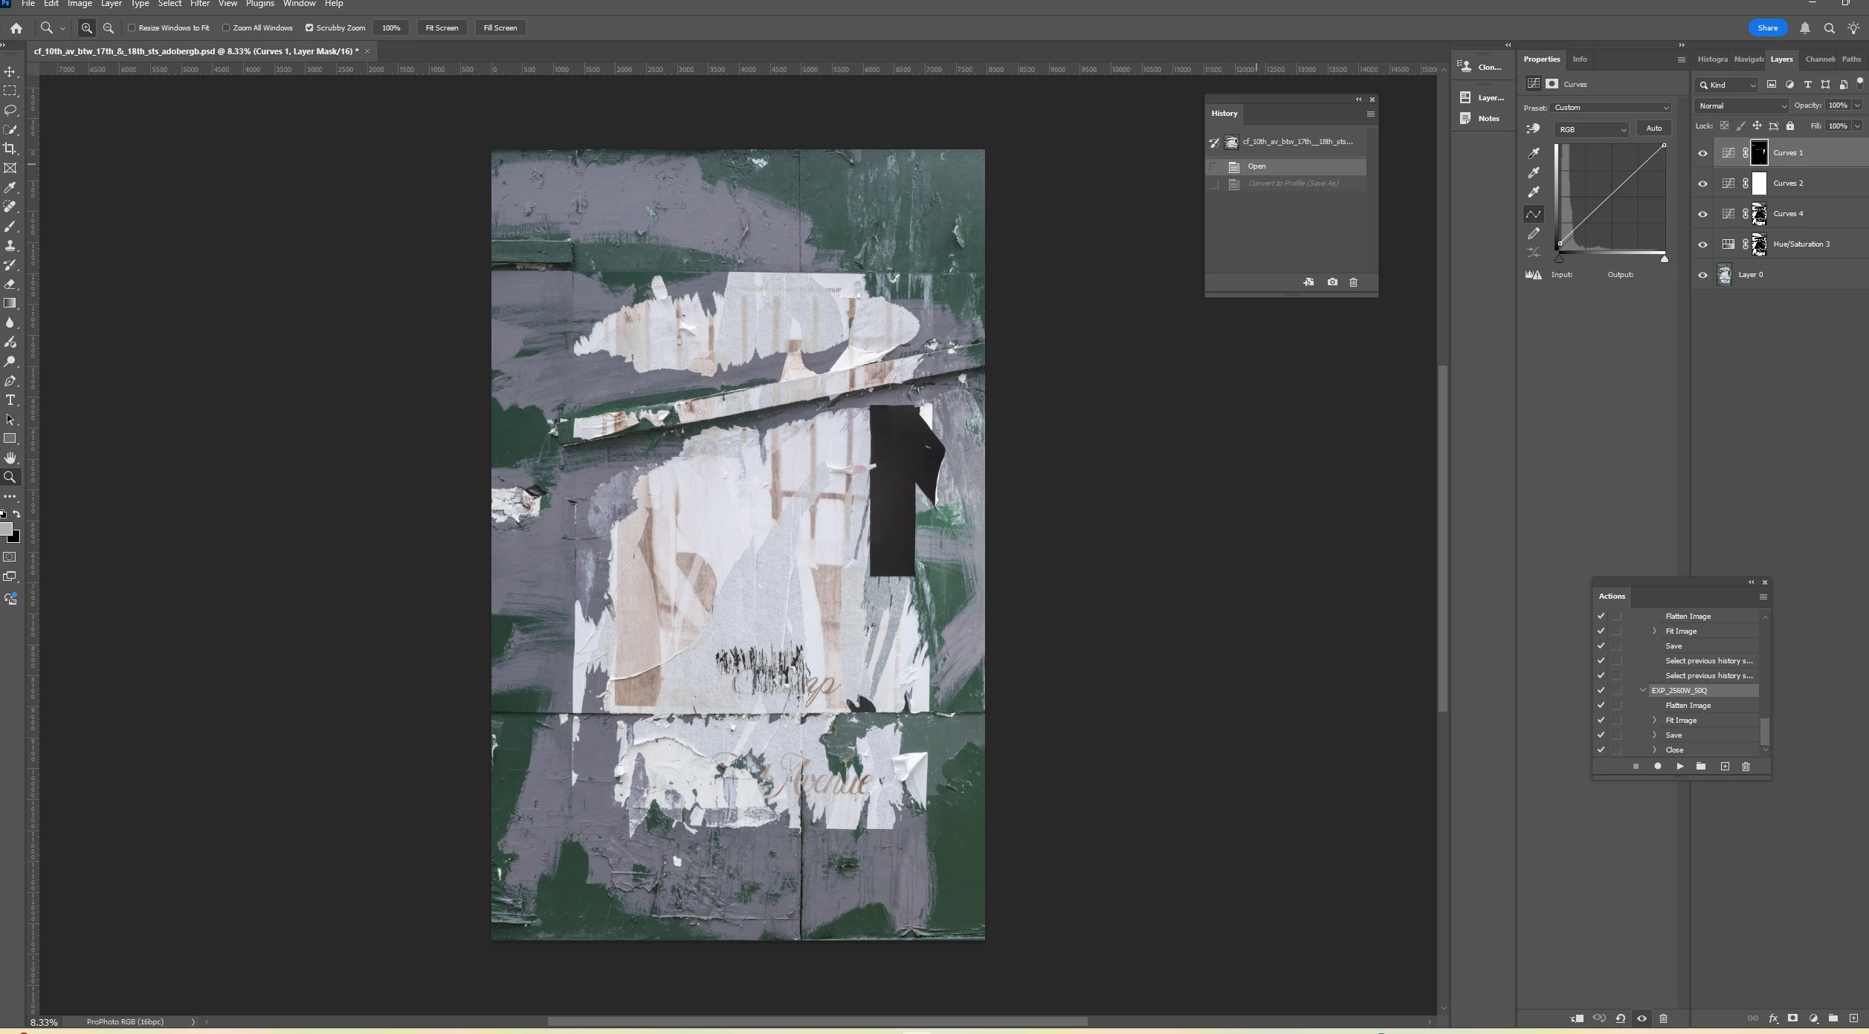Collapse the EXP_2560W_50Q action
This screenshot has width=1869, height=1034.
(1643, 691)
